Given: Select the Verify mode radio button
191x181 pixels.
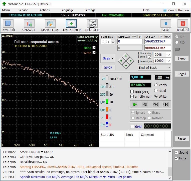Looking at the screenshot, I should [x=156, y=85].
